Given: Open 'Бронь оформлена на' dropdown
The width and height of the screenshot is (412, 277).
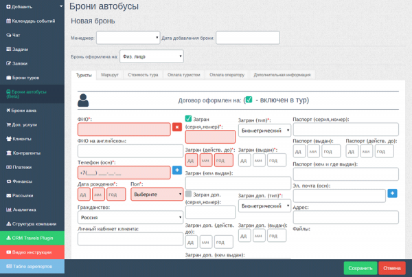Looking at the screenshot, I should click(152, 56).
